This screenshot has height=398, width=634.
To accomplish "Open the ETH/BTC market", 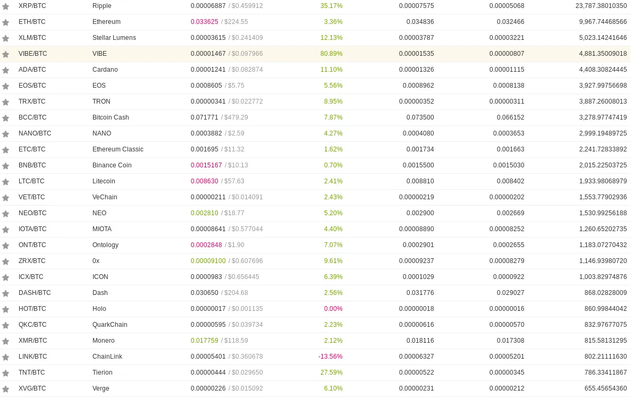I will pos(32,22).
